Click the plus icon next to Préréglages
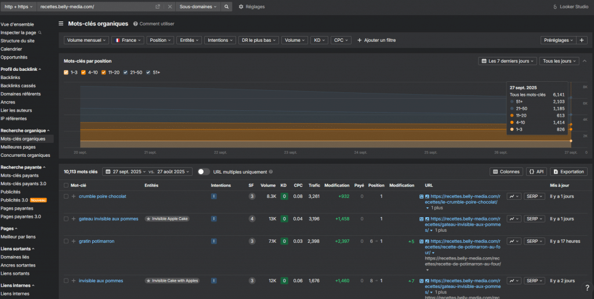The width and height of the screenshot is (594, 299). click(582, 40)
